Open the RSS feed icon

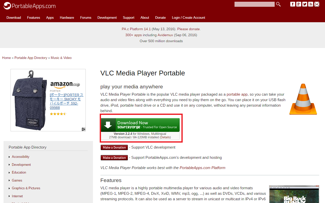[311, 4]
